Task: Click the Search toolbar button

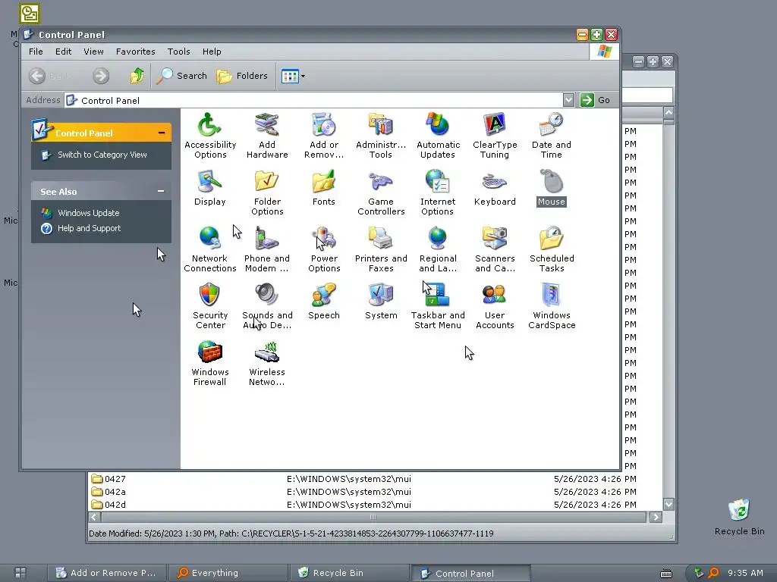Action: pyautogui.click(x=181, y=76)
